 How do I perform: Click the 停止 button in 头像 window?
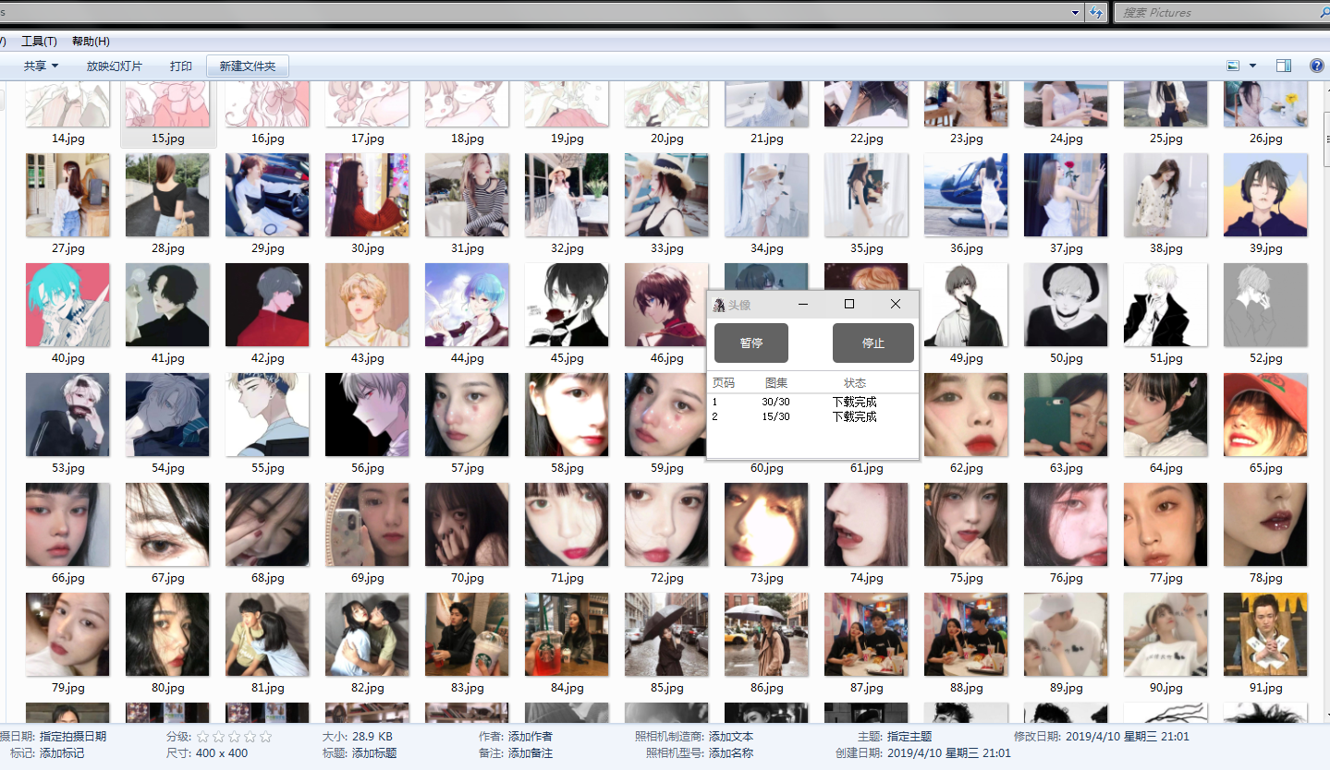[873, 343]
